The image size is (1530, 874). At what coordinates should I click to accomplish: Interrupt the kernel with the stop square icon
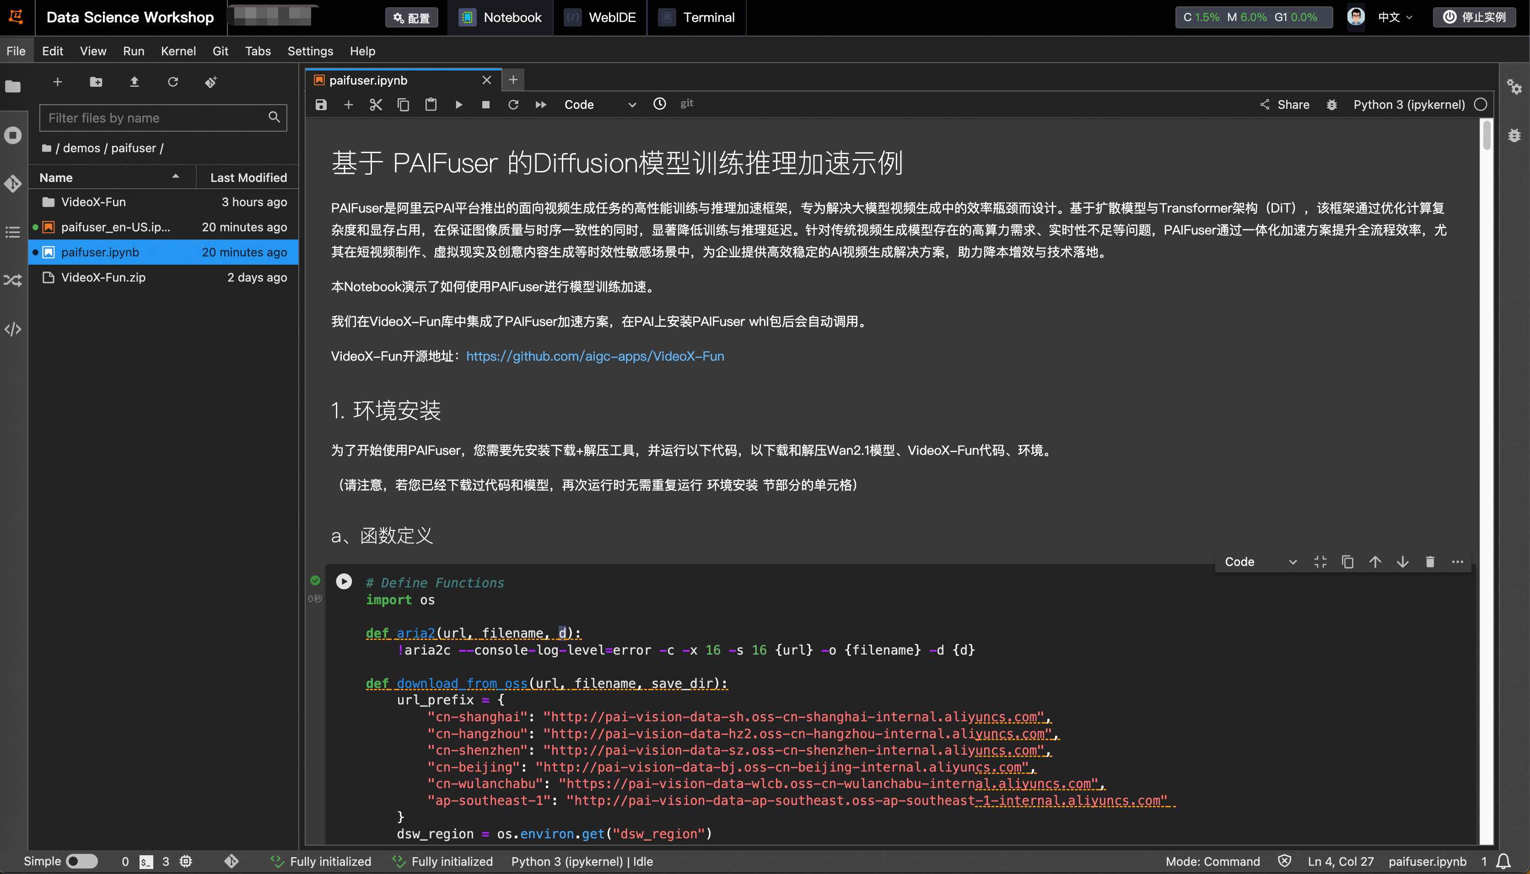click(x=485, y=104)
